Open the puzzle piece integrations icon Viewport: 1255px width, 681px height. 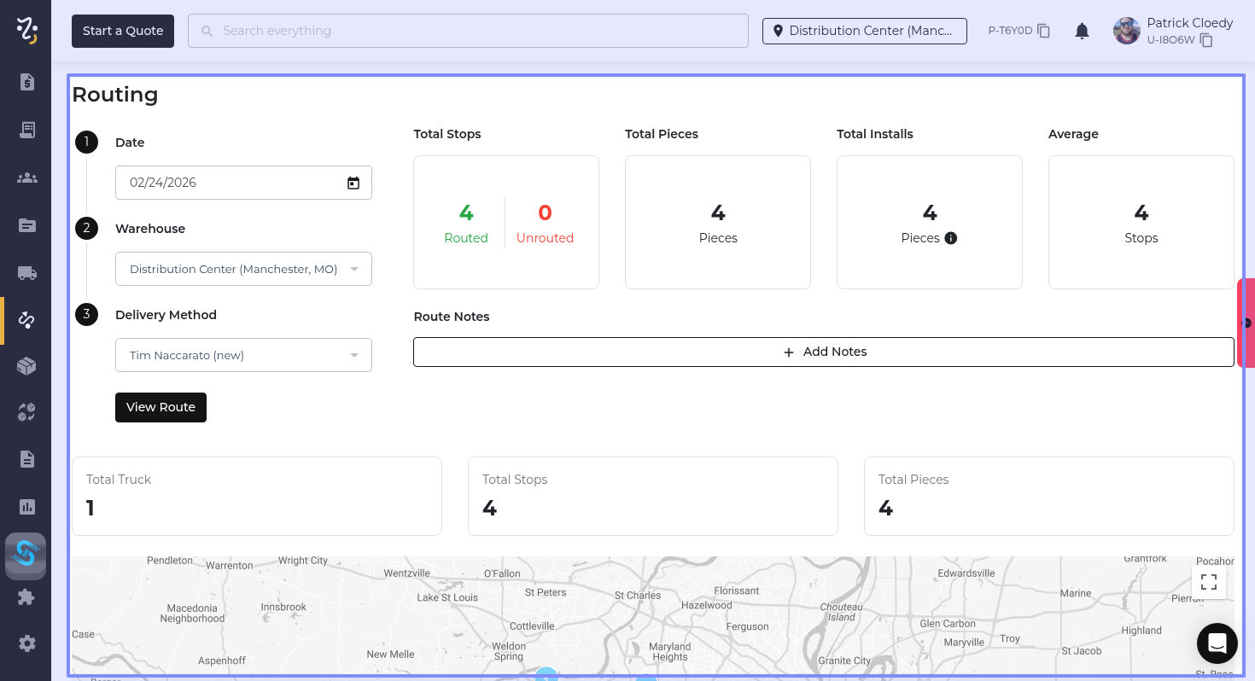pos(26,597)
